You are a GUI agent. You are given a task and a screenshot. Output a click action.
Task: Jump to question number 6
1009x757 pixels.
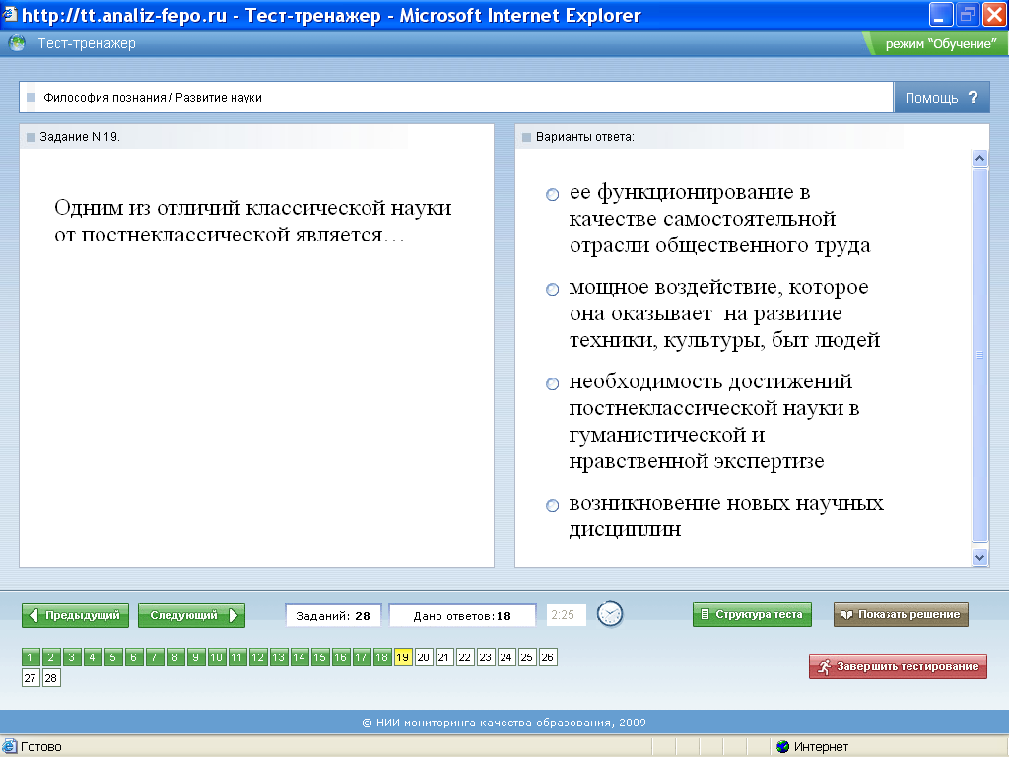(x=133, y=657)
